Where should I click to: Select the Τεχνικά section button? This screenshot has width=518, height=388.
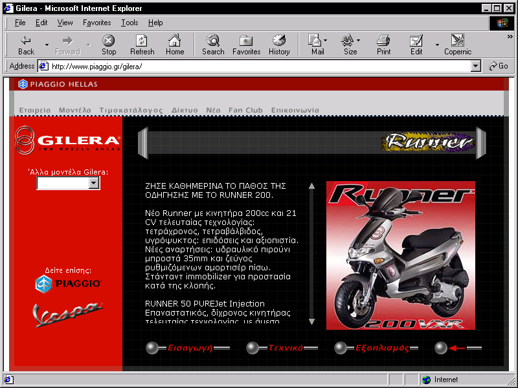[282, 348]
